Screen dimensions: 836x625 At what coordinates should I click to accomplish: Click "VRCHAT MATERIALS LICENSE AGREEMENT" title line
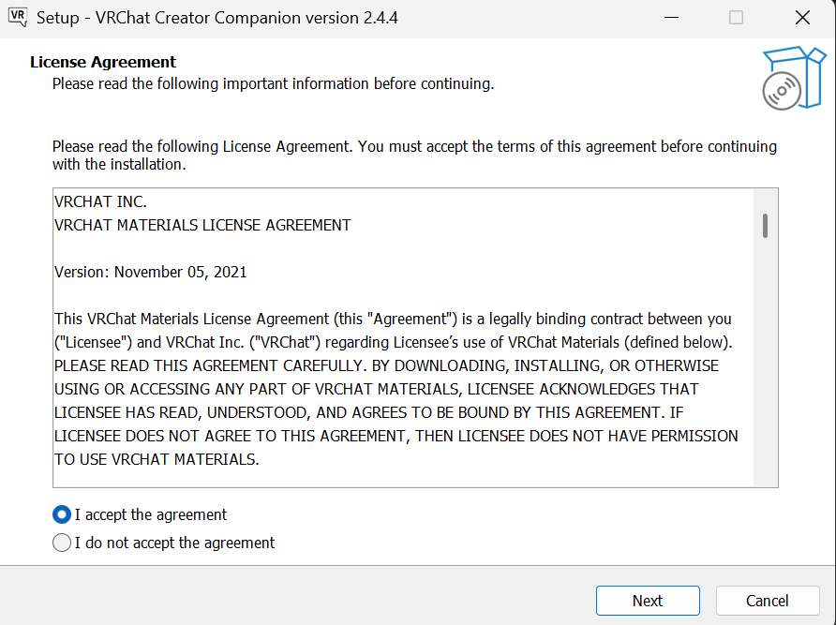coord(202,225)
